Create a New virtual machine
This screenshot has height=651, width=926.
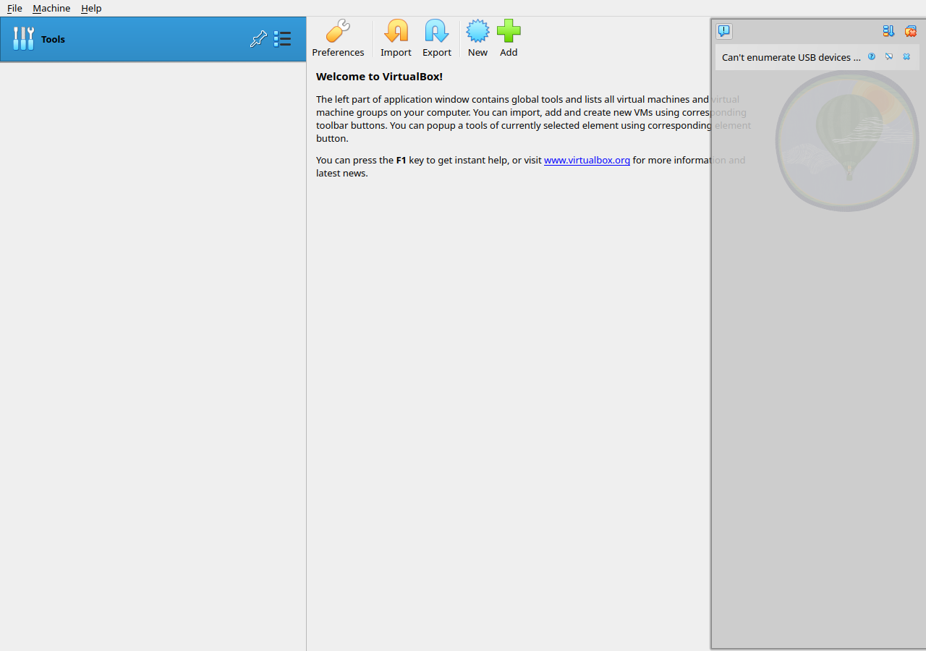[x=477, y=39]
